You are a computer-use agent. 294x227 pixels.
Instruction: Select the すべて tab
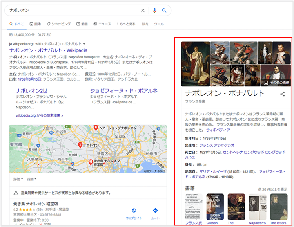click(17, 24)
